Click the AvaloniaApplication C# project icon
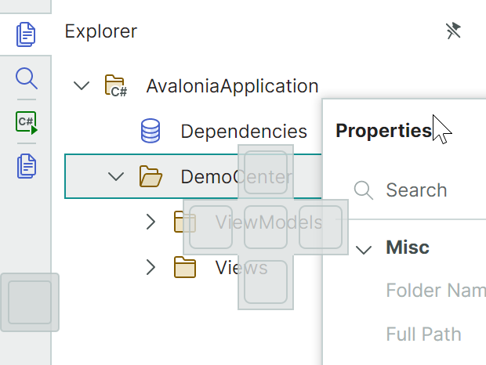Image resolution: width=486 pixels, height=365 pixels. (116, 86)
